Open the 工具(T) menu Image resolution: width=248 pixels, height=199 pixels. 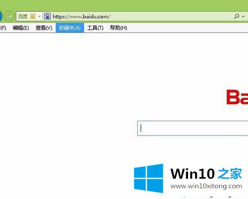pos(95,28)
